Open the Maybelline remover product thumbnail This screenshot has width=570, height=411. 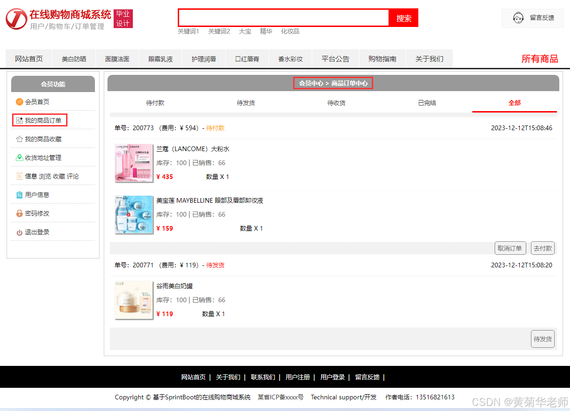point(134,214)
